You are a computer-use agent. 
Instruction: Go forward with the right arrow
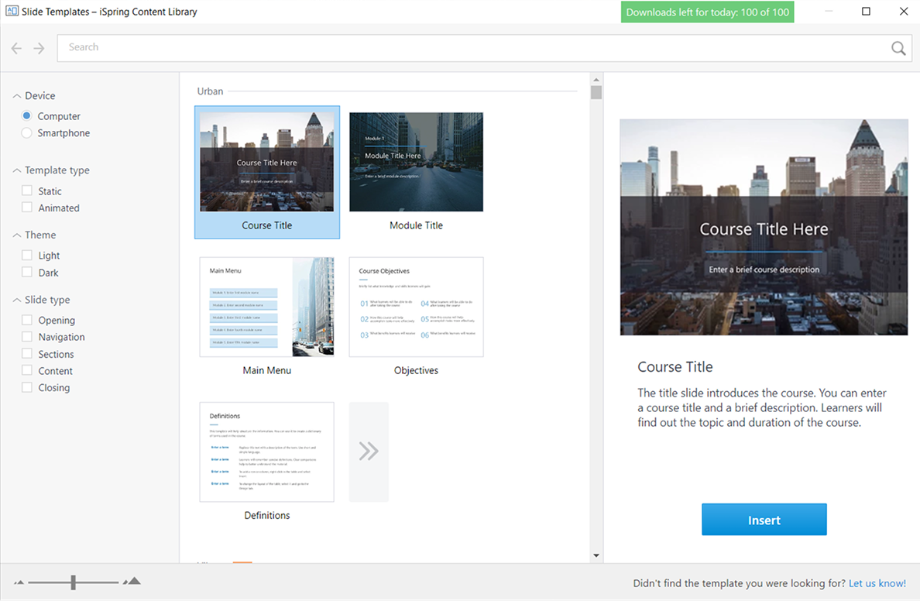click(39, 48)
